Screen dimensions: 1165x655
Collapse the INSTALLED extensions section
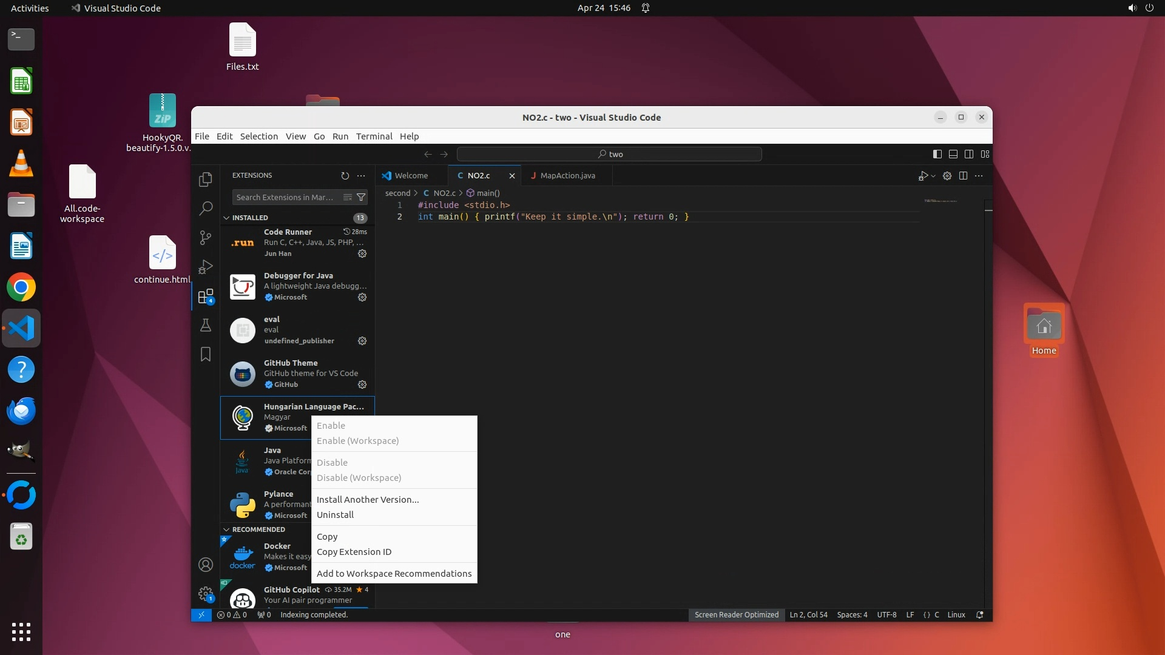click(227, 218)
